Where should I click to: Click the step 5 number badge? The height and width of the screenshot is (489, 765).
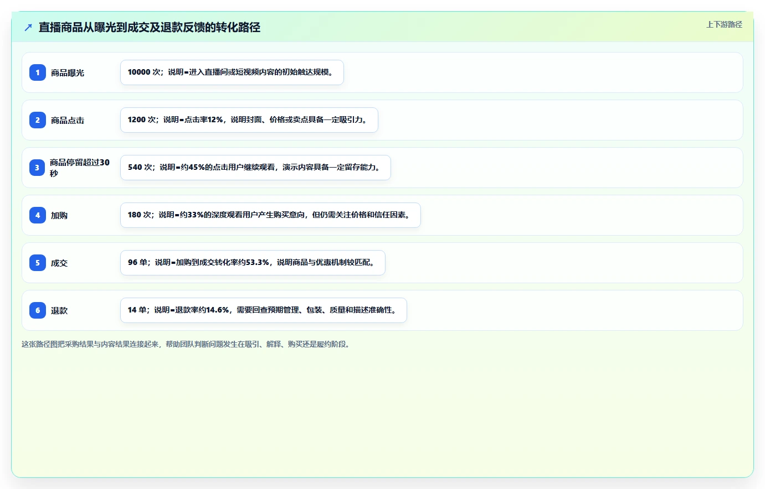coord(38,263)
